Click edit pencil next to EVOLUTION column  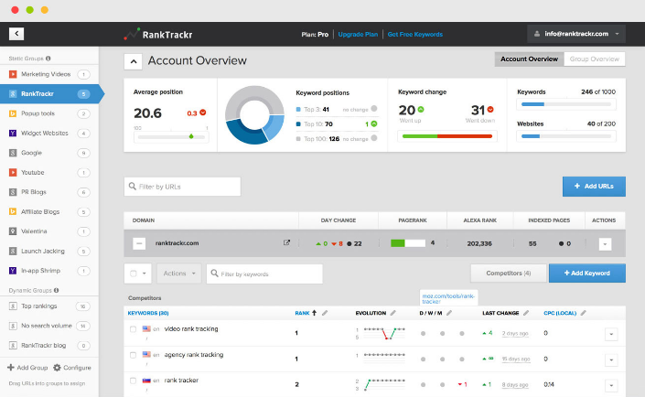(393, 313)
